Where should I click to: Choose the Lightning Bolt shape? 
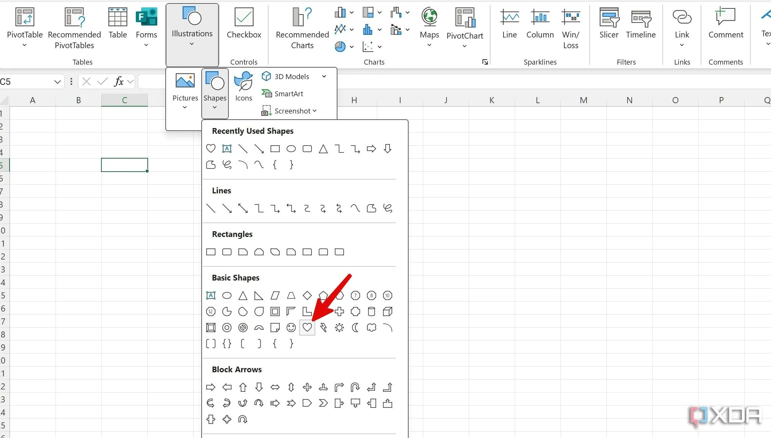(x=323, y=328)
